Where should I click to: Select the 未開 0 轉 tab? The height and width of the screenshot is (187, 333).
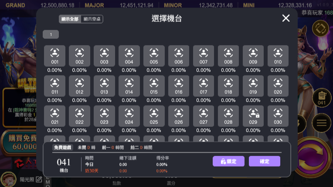[86, 147]
